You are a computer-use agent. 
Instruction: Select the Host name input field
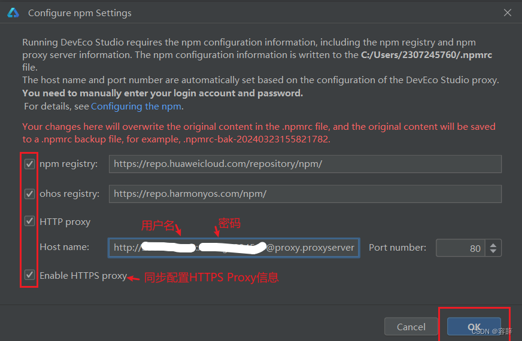coord(233,248)
